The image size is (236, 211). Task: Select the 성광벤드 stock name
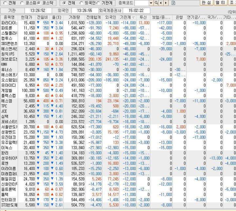click(x=9, y=132)
